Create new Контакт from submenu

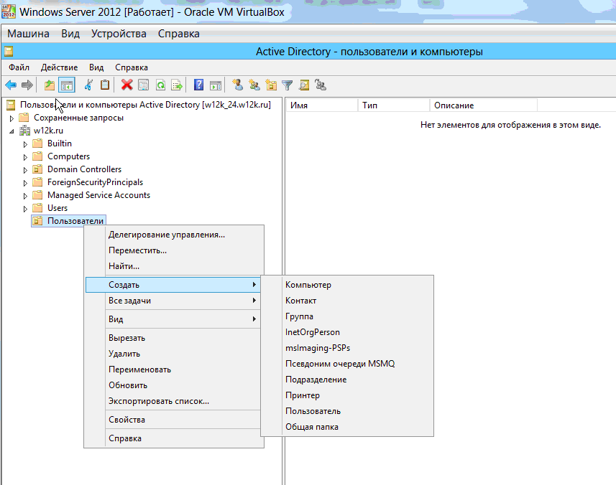(x=347, y=301)
